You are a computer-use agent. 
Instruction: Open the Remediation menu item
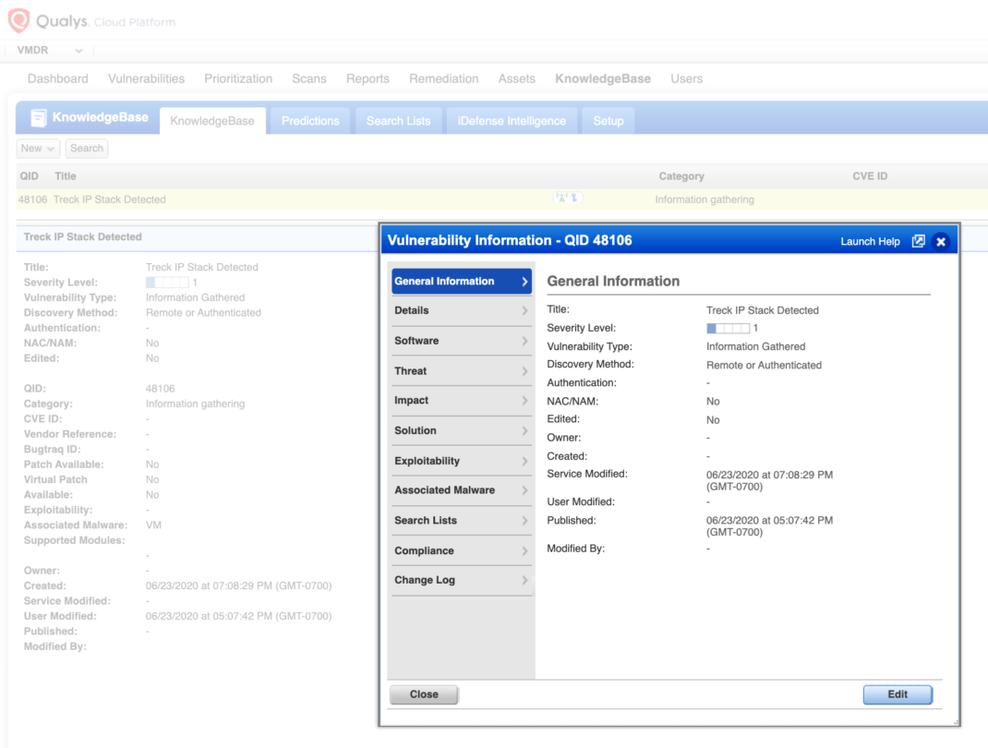(x=443, y=78)
